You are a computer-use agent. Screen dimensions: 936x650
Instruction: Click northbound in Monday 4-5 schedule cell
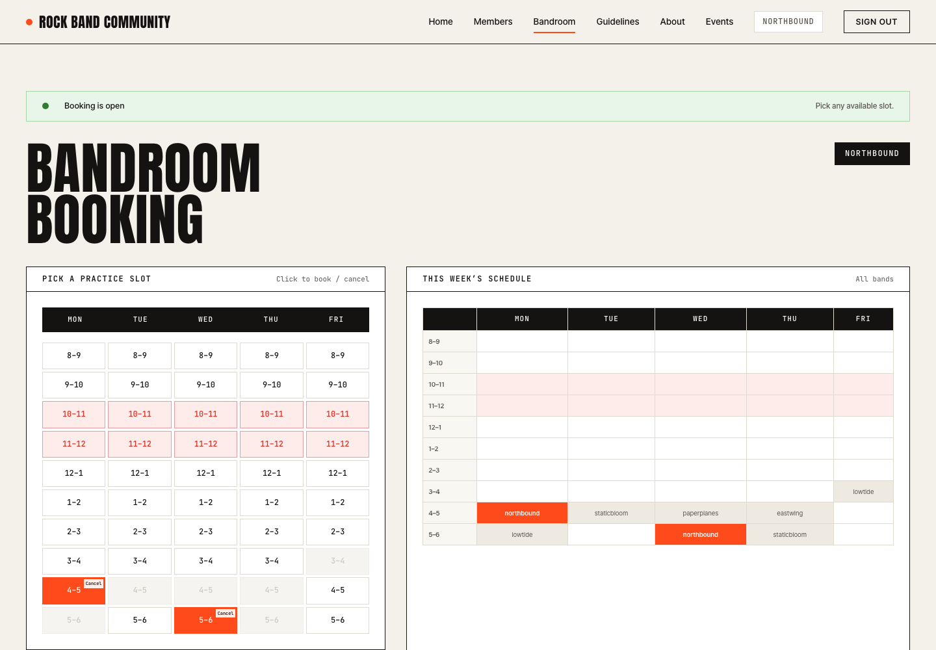click(523, 513)
